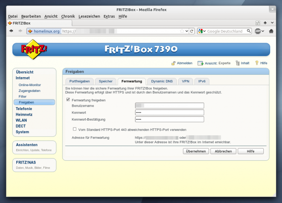Click the reload page icon
The image size is (282, 203).
(x=192, y=31)
